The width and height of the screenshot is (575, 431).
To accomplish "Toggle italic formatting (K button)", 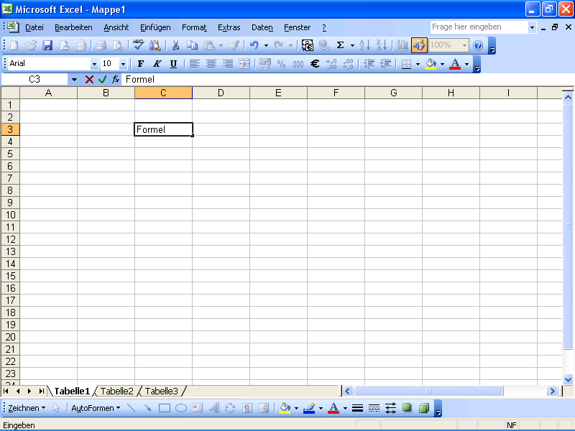I will pos(157,64).
